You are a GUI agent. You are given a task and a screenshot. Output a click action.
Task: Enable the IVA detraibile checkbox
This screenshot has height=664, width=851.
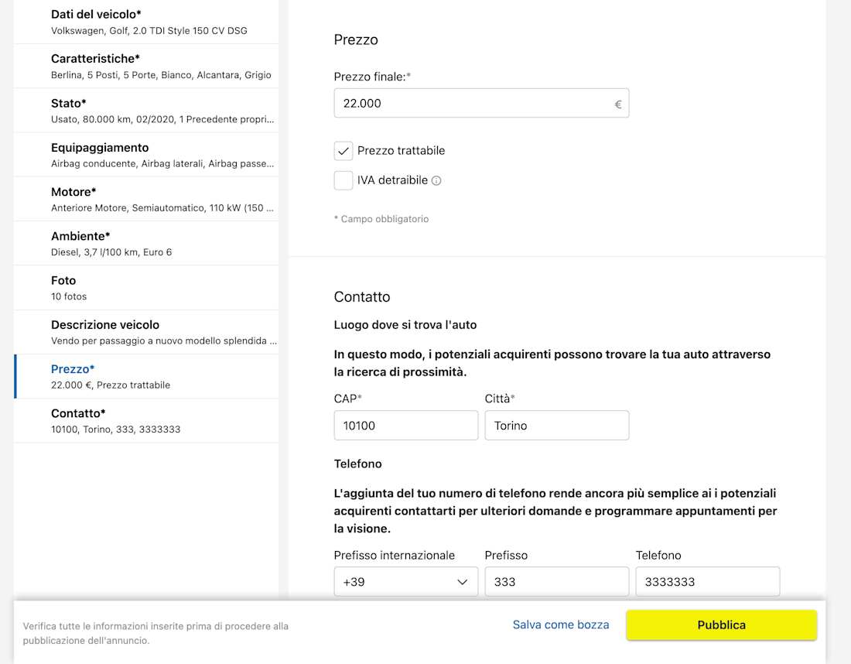click(x=343, y=180)
